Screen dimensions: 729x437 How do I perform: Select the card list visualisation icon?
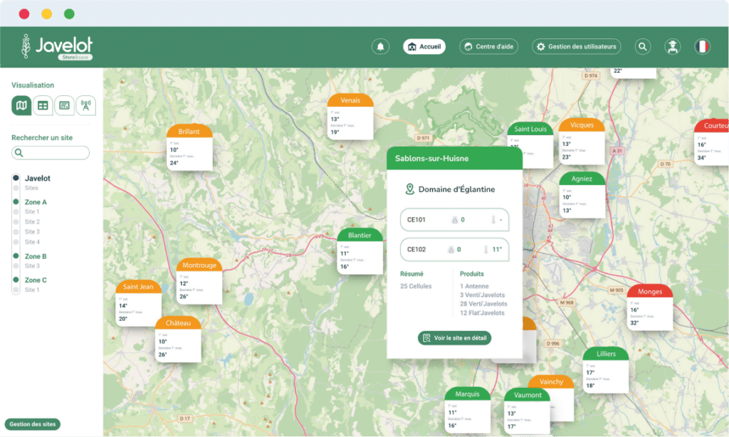tap(65, 105)
